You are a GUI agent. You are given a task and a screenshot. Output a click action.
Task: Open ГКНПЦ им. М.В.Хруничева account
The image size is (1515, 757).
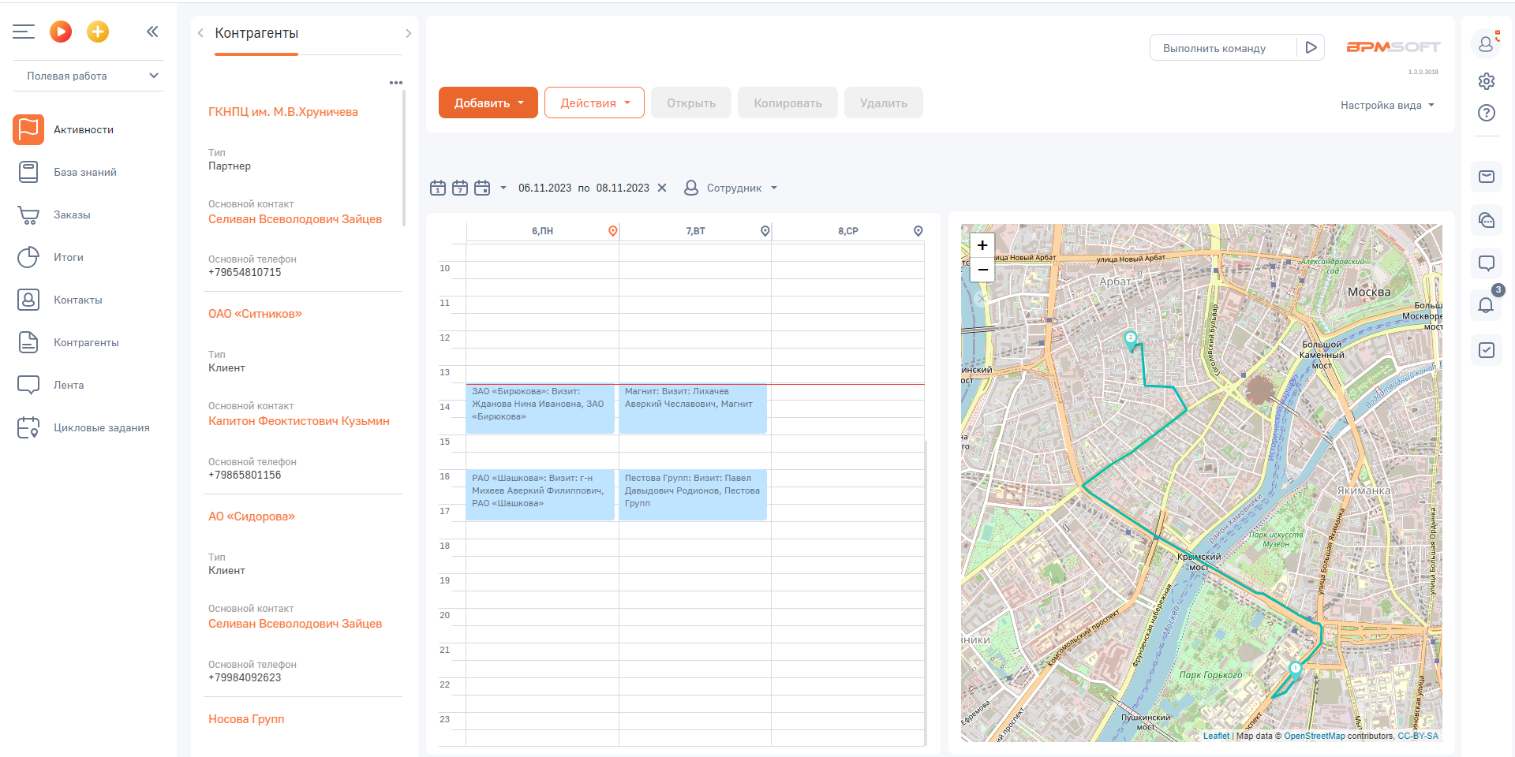coord(283,112)
